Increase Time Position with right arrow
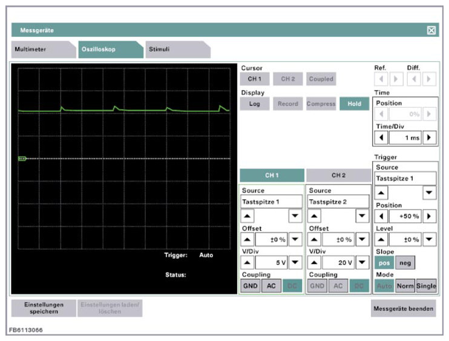Screen dimensions: 449x341 (x=429, y=114)
